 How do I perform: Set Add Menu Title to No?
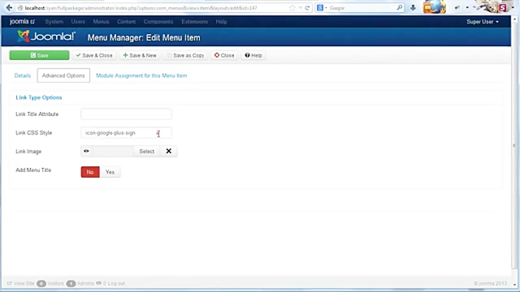[x=90, y=172]
